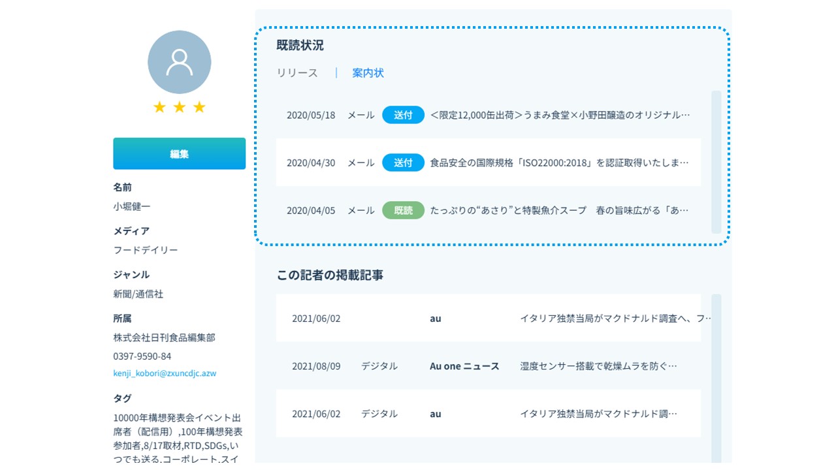The width and height of the screenshot is (836, 470).
Task: Open the last 2021/06/02 デジタル article
Action: [598, 414]
